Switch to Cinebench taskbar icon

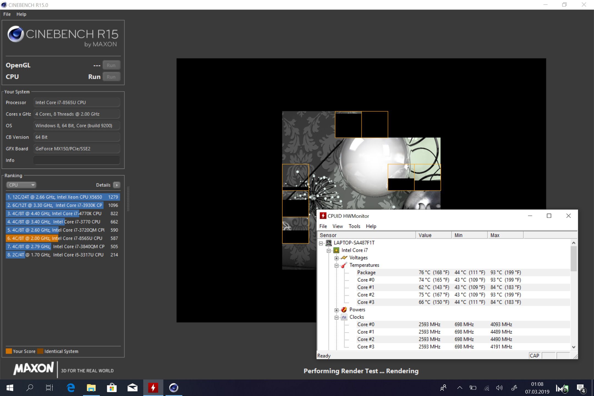click(174, 388)
